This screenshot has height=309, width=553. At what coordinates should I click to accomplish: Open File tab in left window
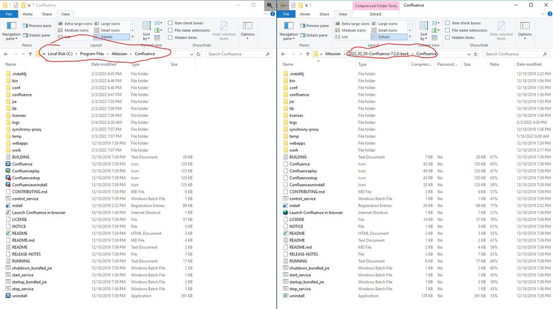point(9,14)
